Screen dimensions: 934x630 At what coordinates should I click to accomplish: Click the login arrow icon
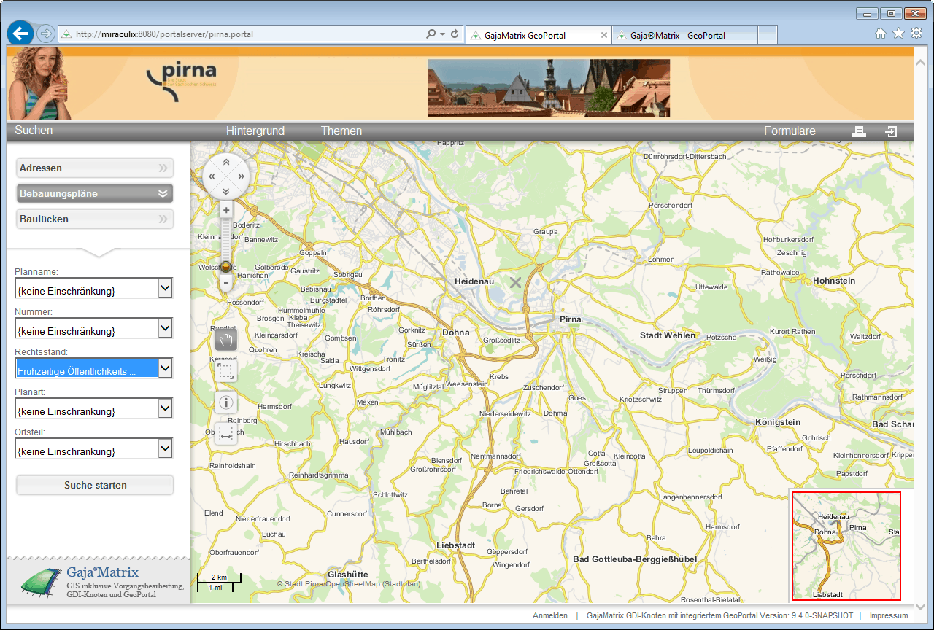[891, 131]
